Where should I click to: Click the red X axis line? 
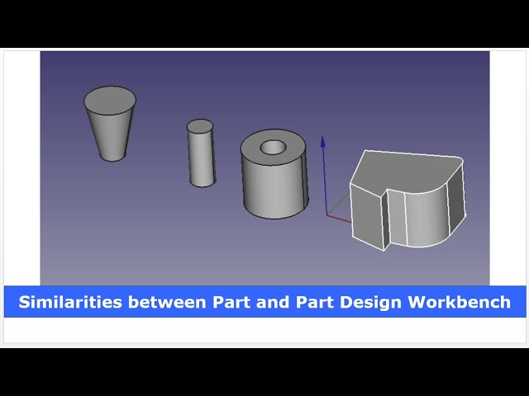pyautogui.click(x=341, y=219)
